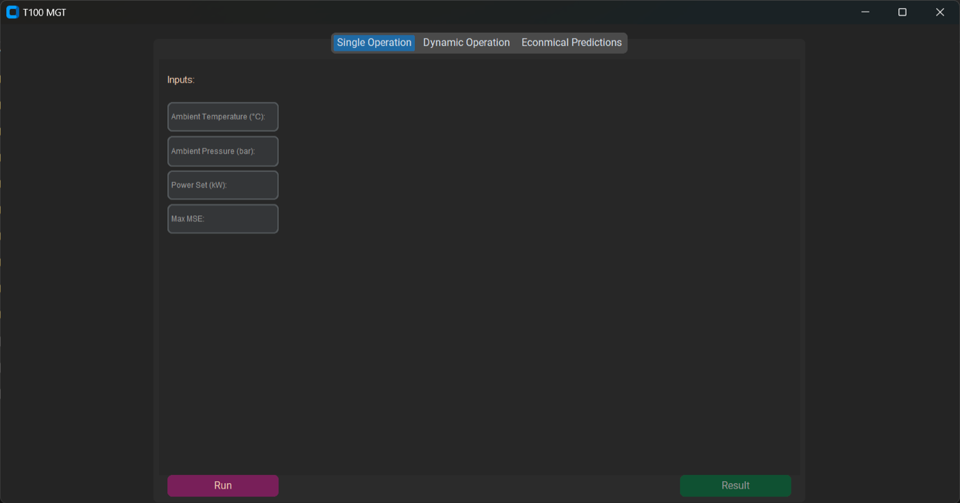Click the T100 MGT app icon in title bar
The height and width of the screenshot is (503, 960).
click(12, 12)
